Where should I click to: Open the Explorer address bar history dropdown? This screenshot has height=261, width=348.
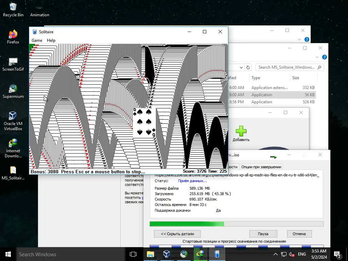click(x=241, y=67)
